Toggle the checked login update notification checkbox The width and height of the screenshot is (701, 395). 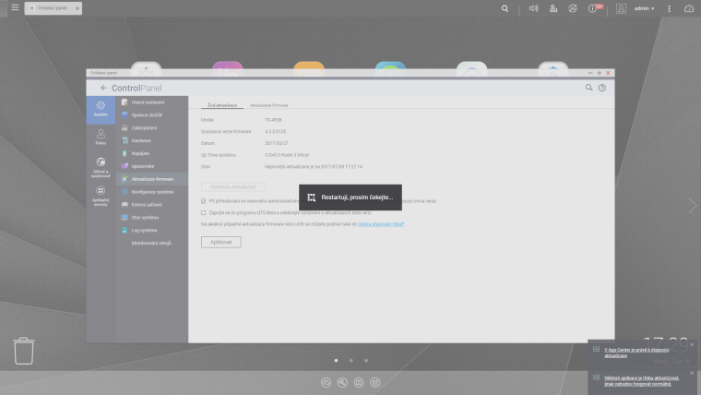coord(204,201)
